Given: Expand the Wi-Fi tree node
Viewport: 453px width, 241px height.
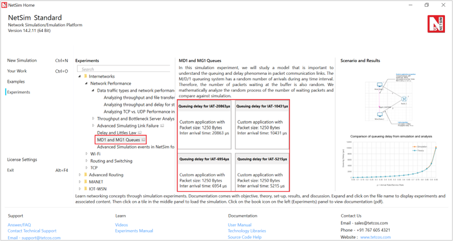Looking at the screenshot, I should (x=86, y=154).
